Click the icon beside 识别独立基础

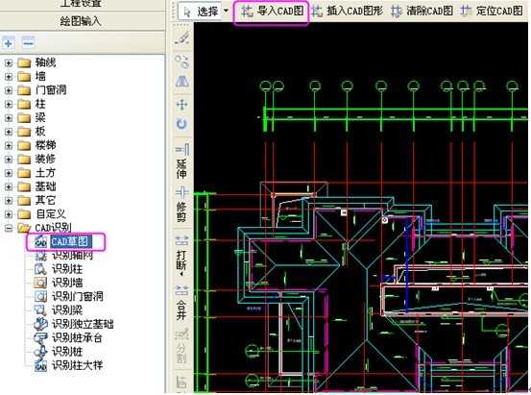point(40,324)
